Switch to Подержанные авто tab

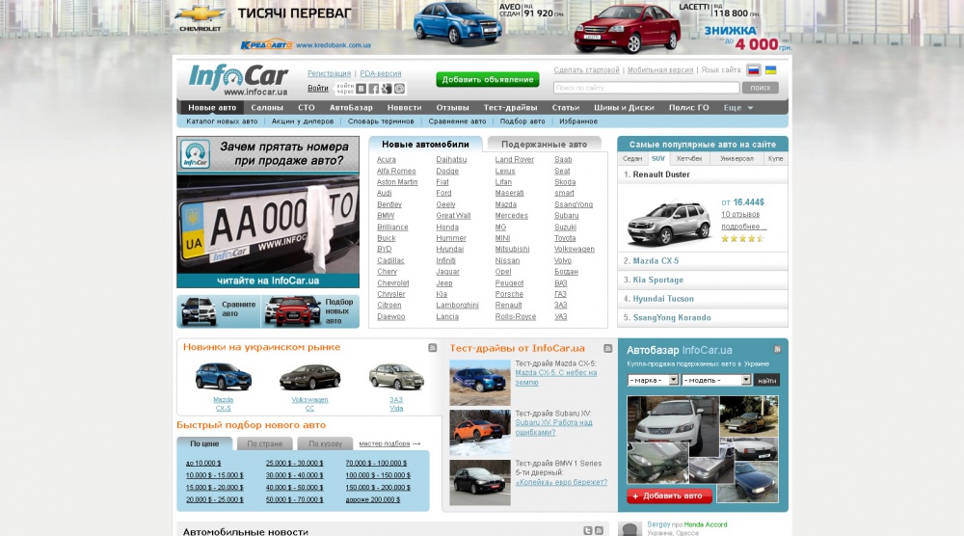click(x=544, y=145)
